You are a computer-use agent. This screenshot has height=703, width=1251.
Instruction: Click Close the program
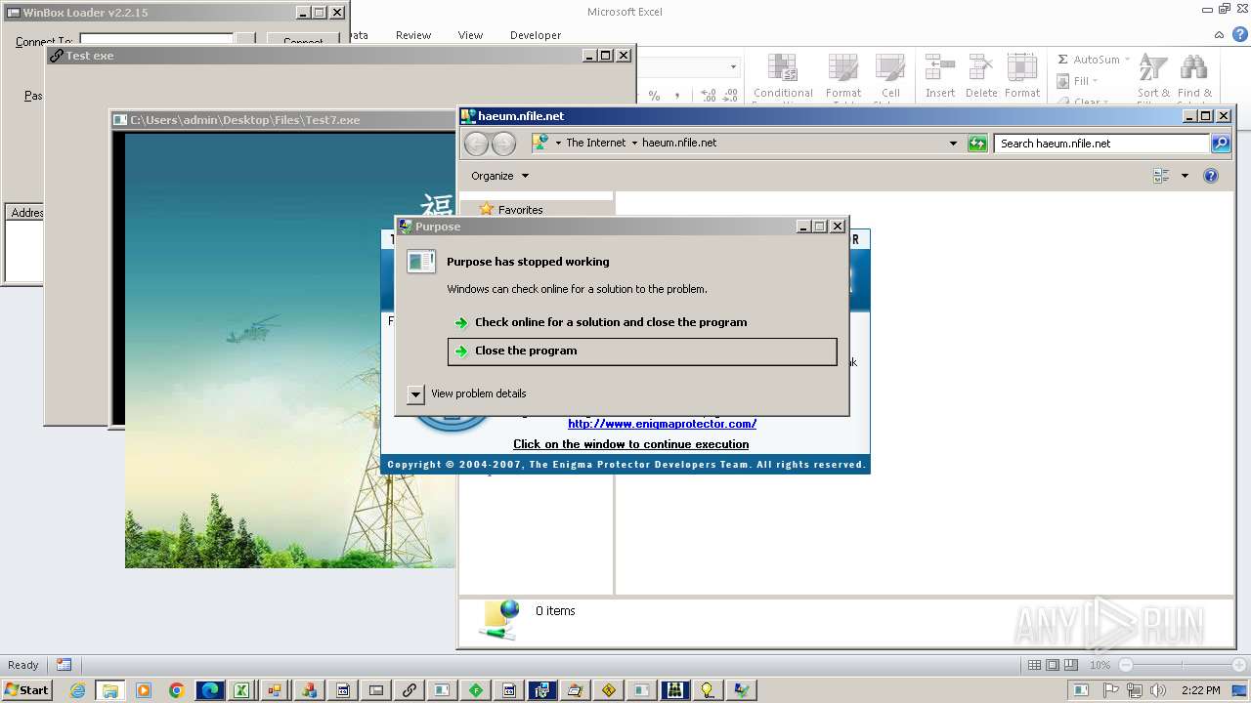642,351
